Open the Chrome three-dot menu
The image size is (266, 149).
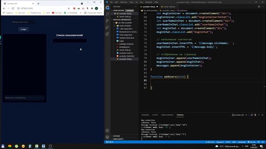tap(101, 8)
